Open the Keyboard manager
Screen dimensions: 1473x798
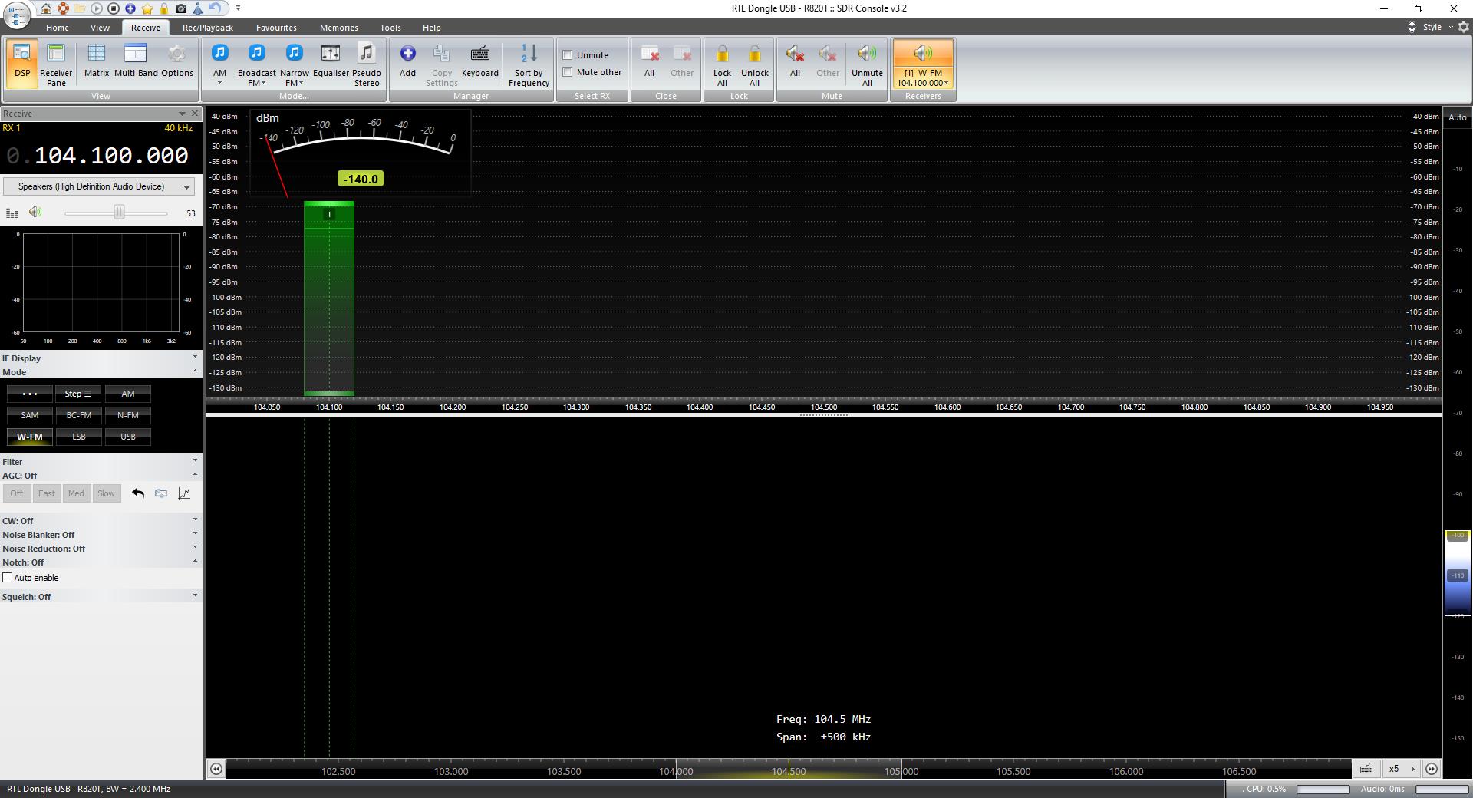click(479, 61)
